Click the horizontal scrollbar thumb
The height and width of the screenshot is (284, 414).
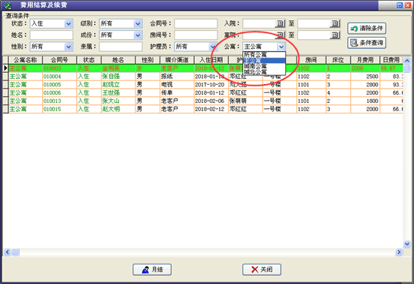click(15, 252)
